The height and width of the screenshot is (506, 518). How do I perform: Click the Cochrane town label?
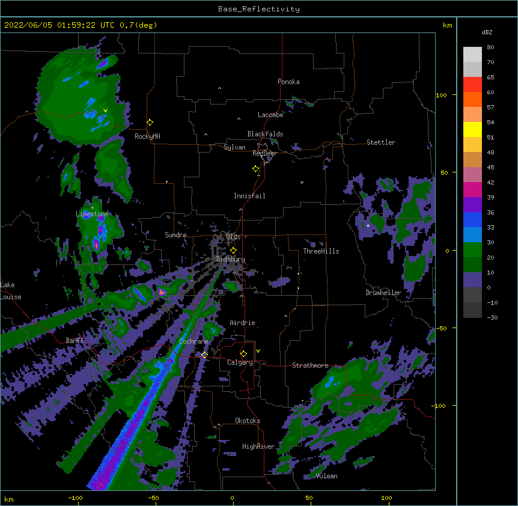(193, 341)
